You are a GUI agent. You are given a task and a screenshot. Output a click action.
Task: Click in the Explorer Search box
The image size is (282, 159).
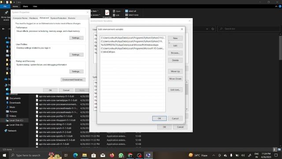point(249,29)
